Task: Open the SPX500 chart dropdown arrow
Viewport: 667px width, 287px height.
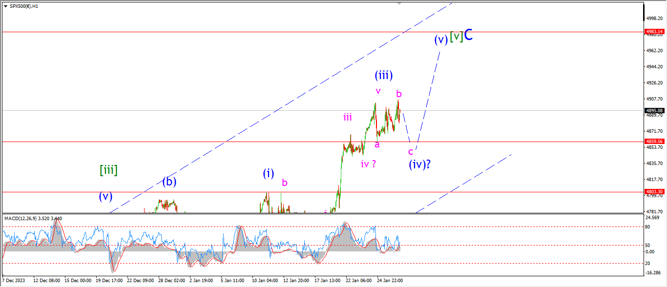Action: click(x=5, y=6)
